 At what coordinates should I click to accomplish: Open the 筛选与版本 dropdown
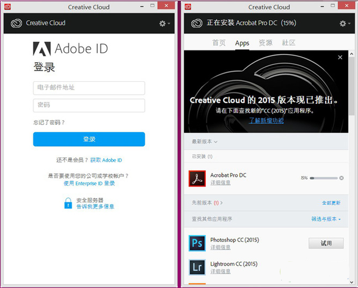pyautogui.click(x=326, y=219)
